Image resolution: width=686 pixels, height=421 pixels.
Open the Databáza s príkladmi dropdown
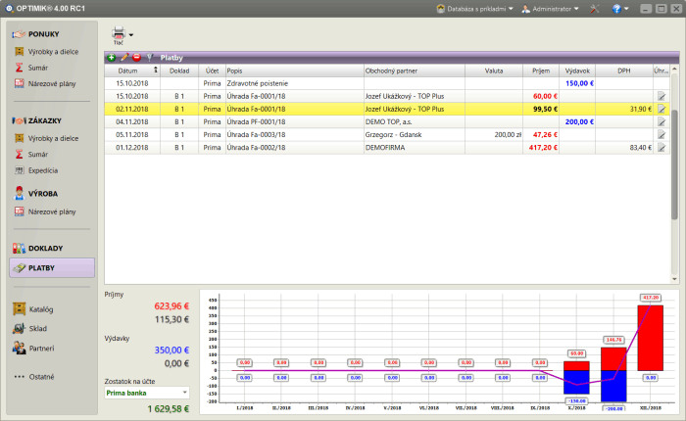click(475, 9)
